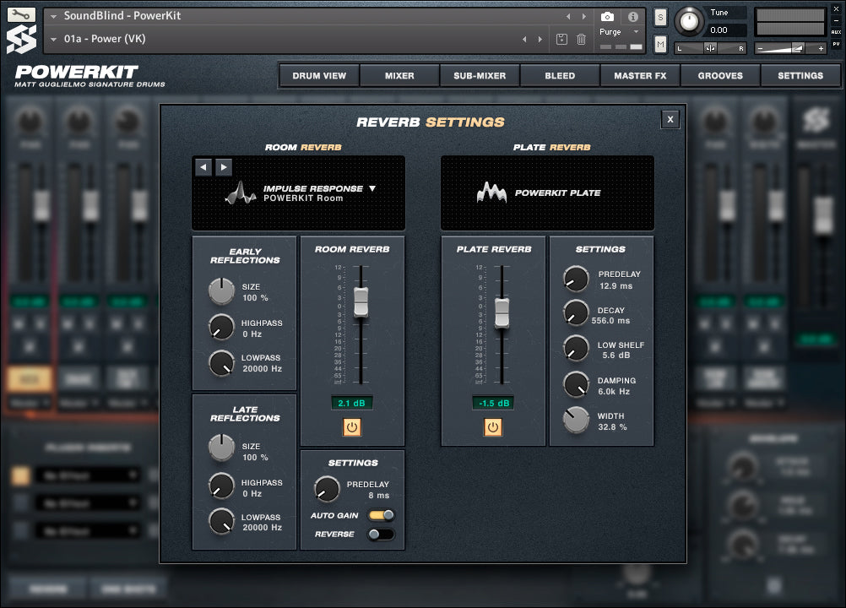Click the room impulse response waveform icon
Image resolution: width=846 pixels, height=608 pixels.
pos(240,193)
